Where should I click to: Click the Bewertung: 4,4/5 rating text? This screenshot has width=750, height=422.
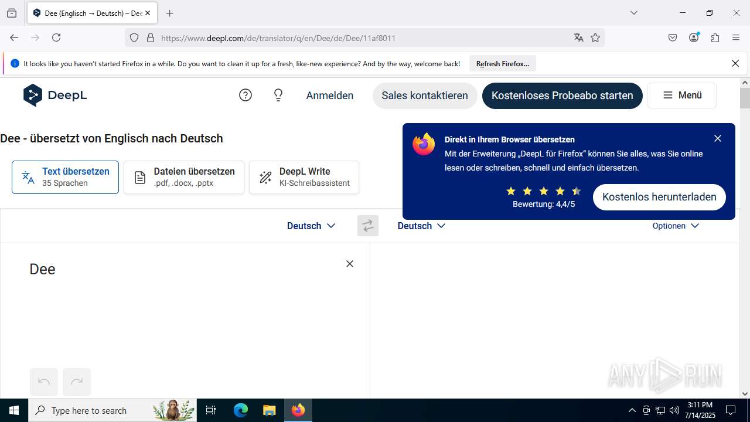point(544,204)
